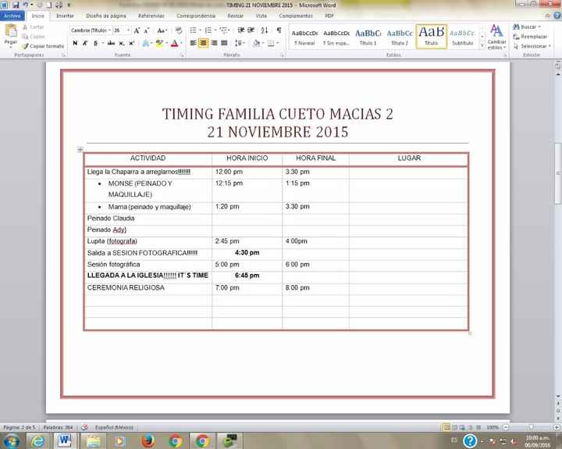Switch to print layout view in status bar

(x=446, y=427)
